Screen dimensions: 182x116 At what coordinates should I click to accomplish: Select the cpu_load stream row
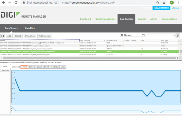[x=89, y=55]
